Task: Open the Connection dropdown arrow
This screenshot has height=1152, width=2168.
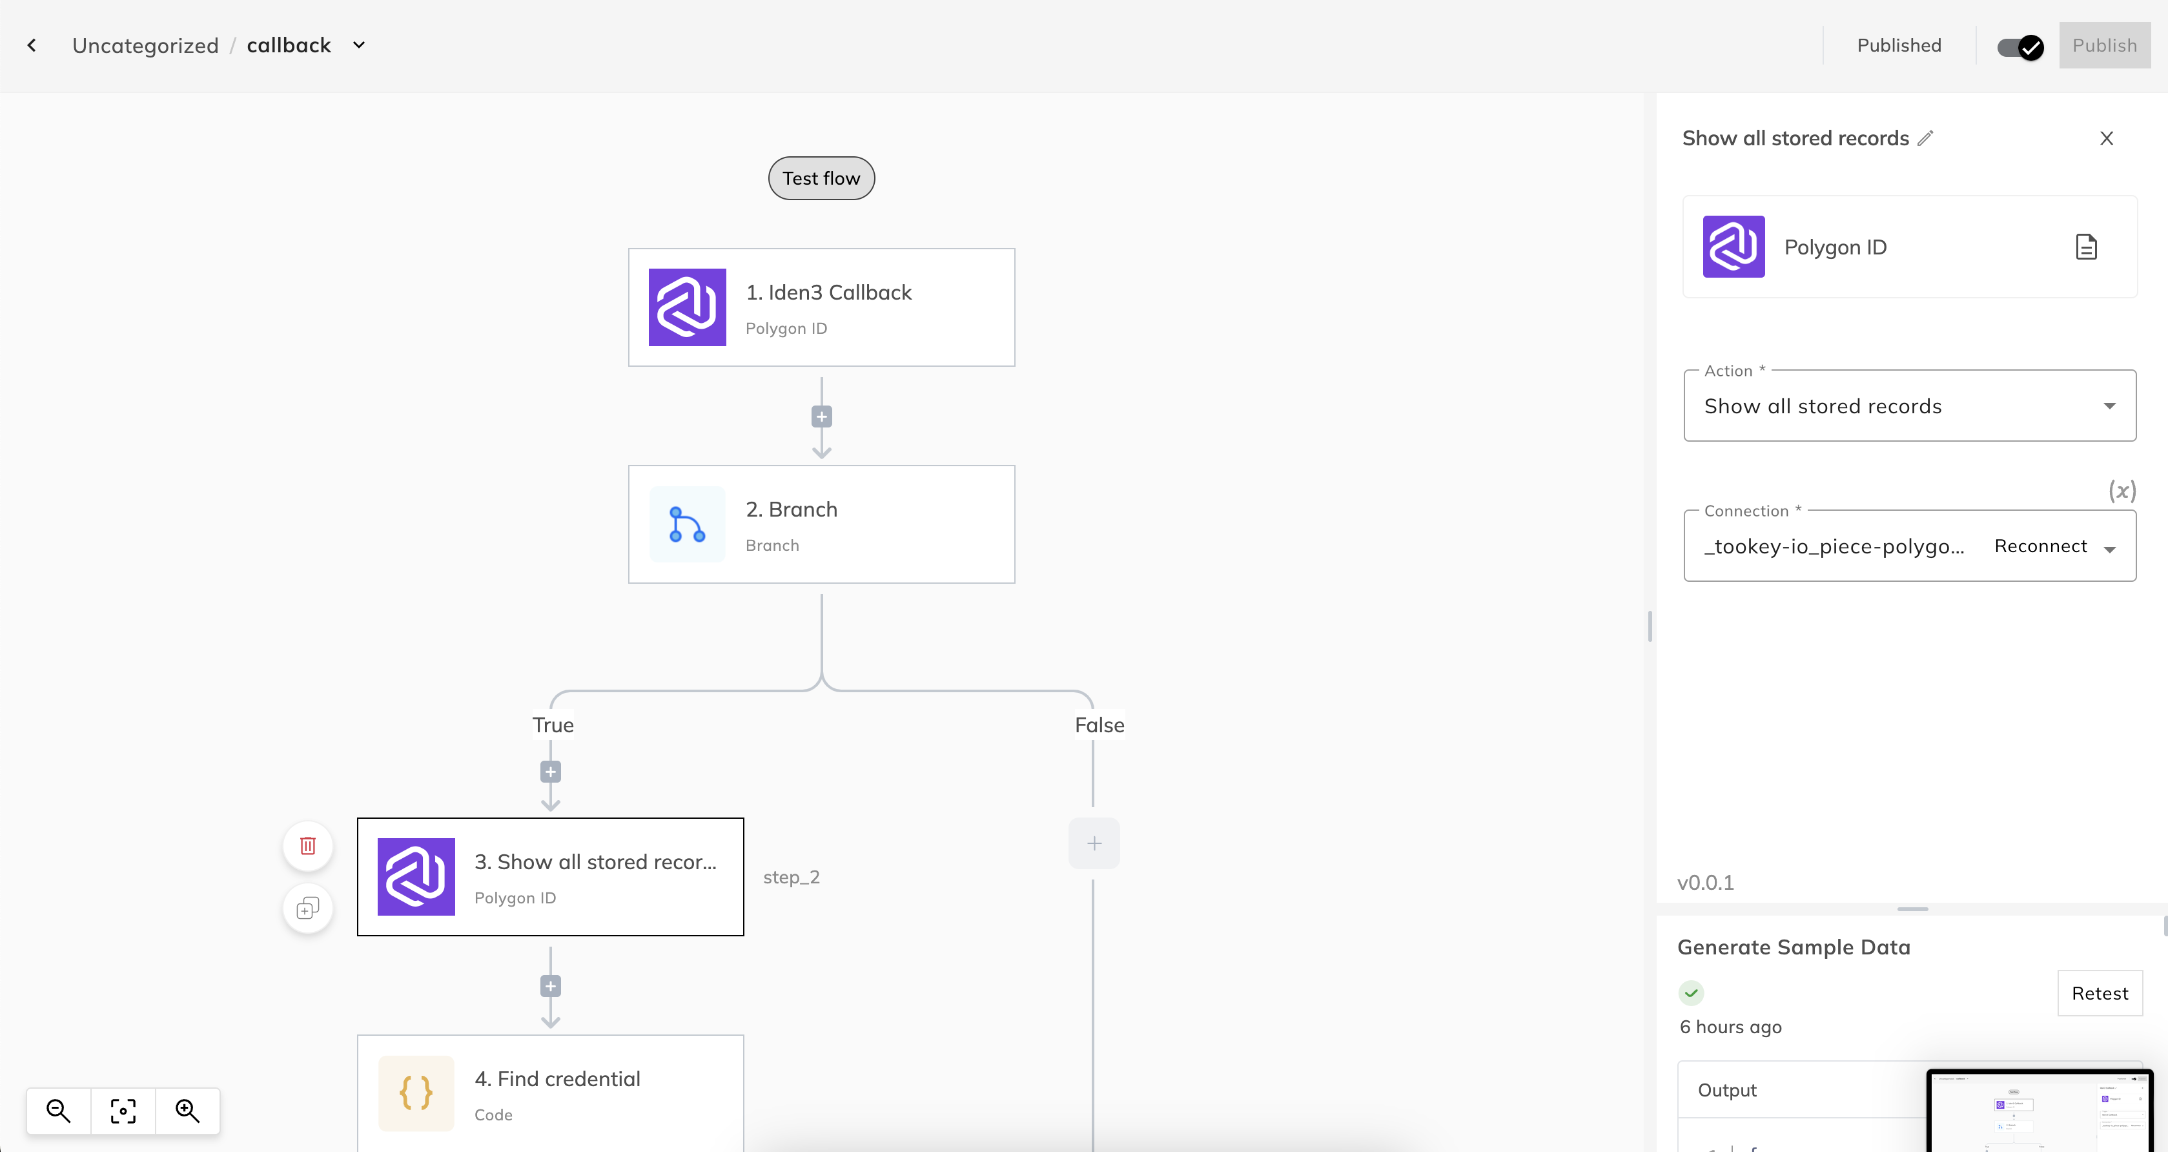Action: tap(2110, 550)
